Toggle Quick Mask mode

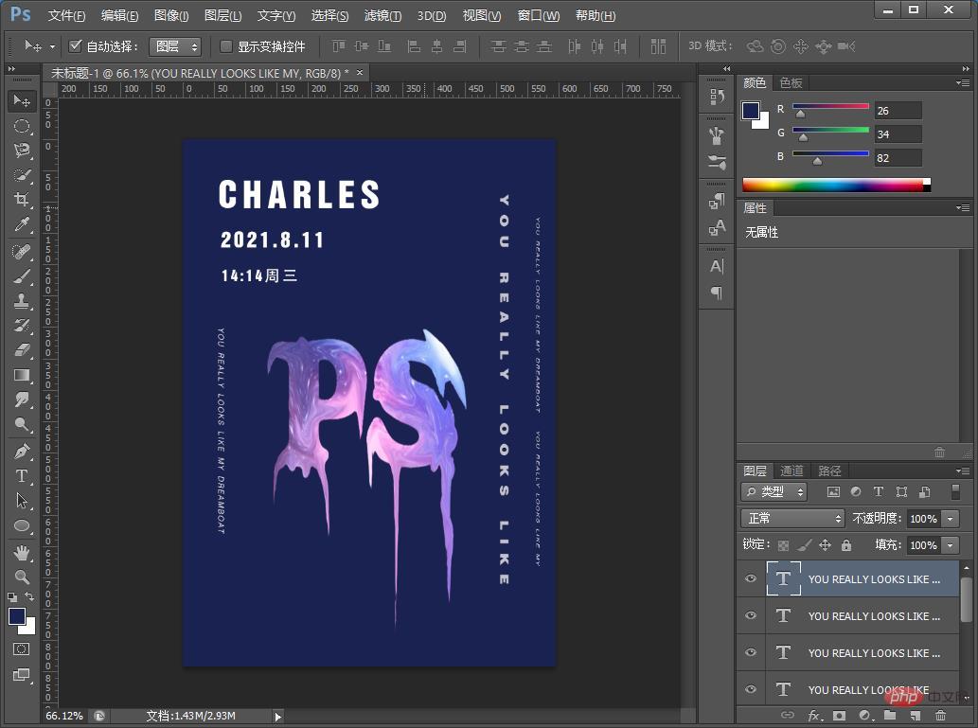[22, 648]
